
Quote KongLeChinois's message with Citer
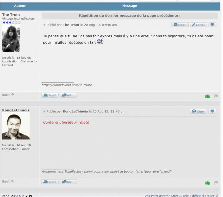tap(198, 111)
